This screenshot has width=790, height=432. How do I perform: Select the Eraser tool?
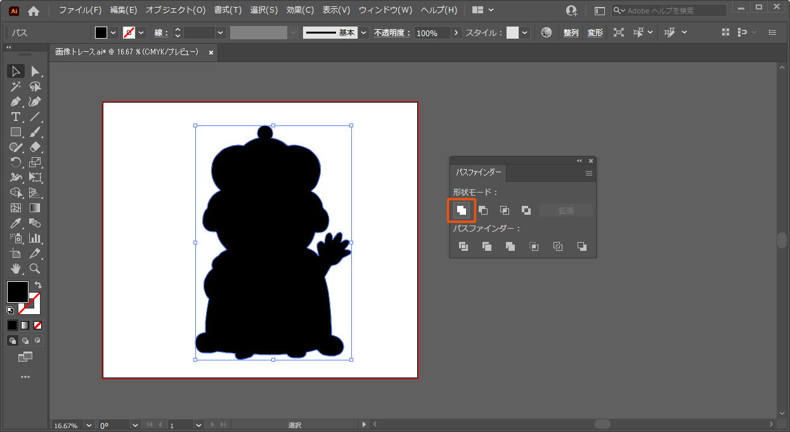click(x=36, y=147)
